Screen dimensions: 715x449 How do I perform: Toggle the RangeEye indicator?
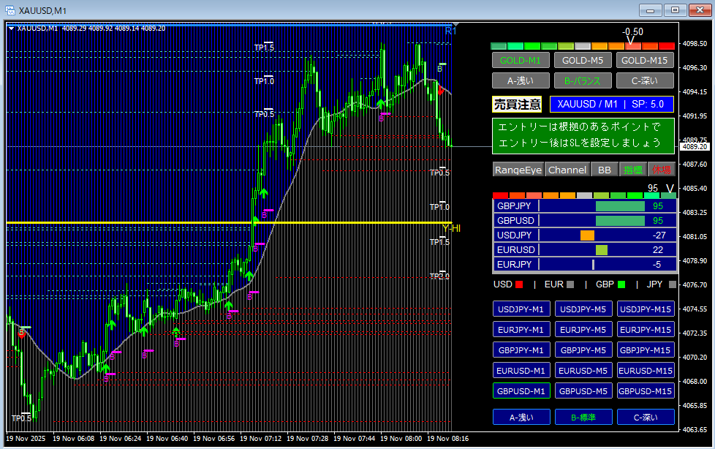[x=518, y=170]
